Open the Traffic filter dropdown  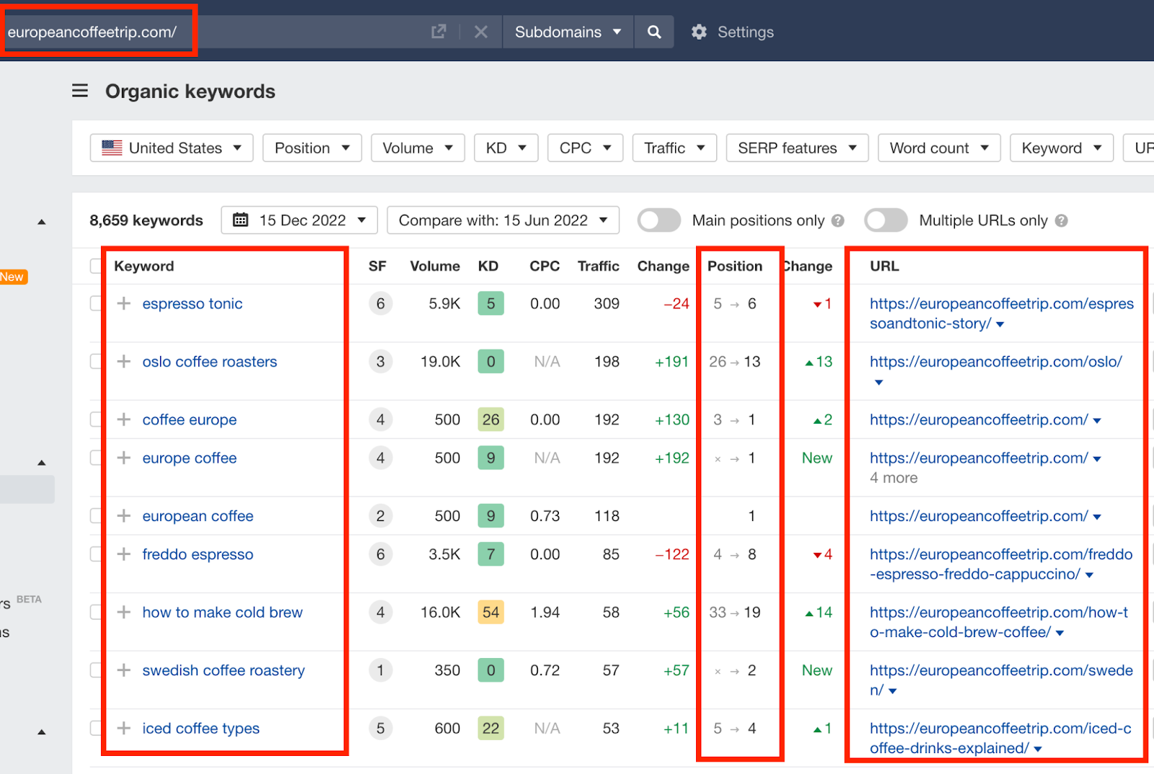coord(674,148)
